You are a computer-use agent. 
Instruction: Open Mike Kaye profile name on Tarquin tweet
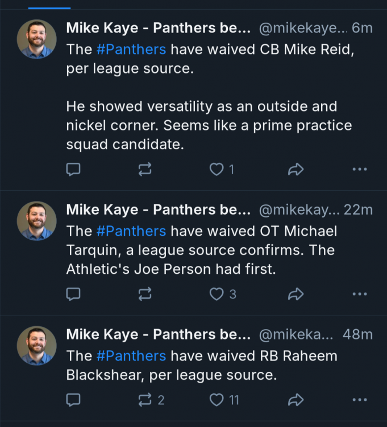pyautogui.click(x=158, y=210)
